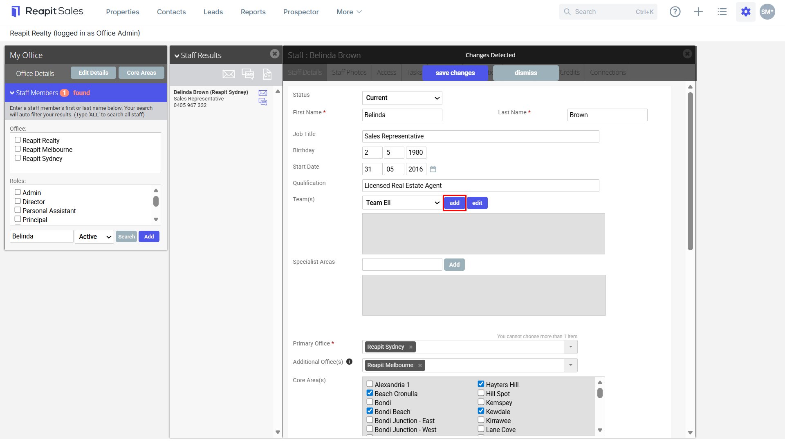Click the document icon in Staff Results toolbar
The image size is (785, 441).
coord(267,74)
